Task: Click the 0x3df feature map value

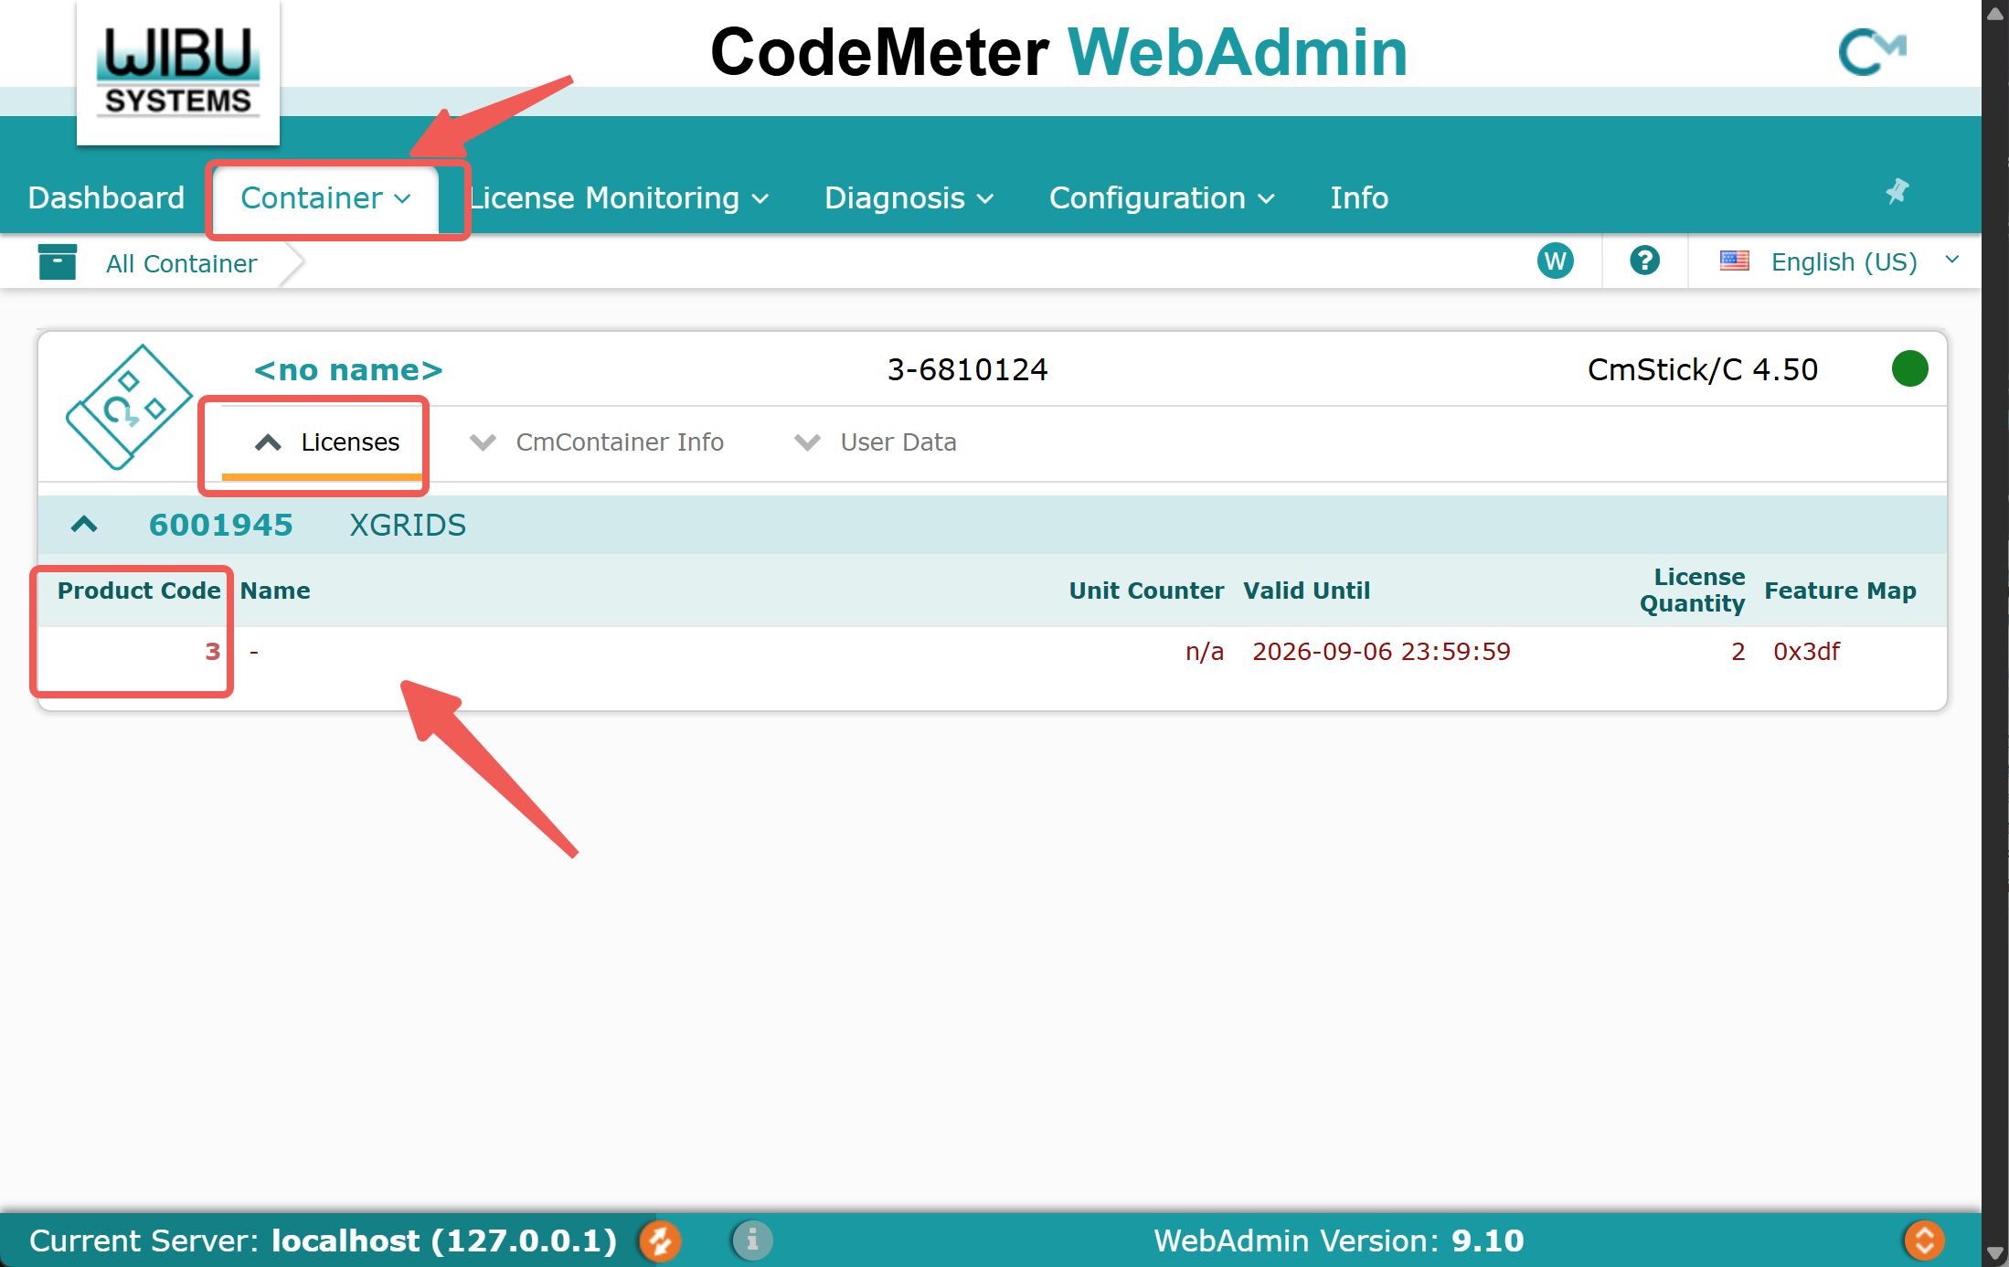Action: (x=1806, y=652)
